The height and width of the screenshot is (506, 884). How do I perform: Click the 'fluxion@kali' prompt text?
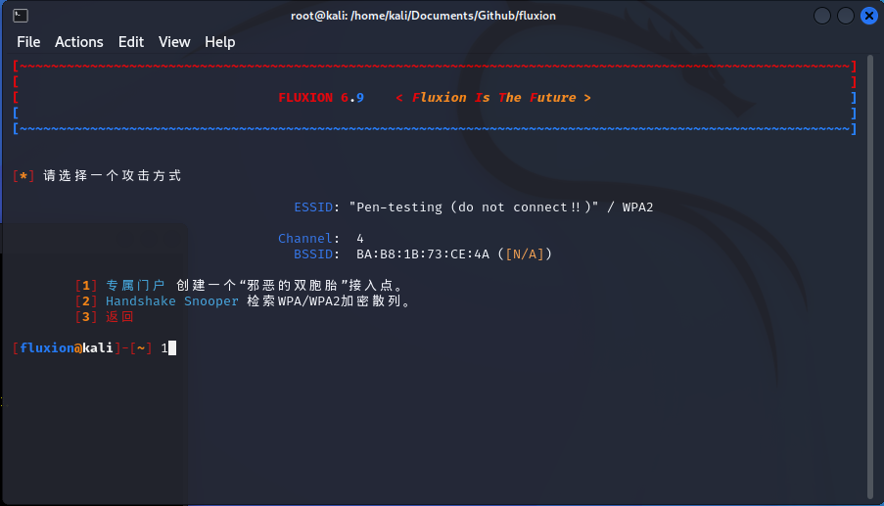67,348
